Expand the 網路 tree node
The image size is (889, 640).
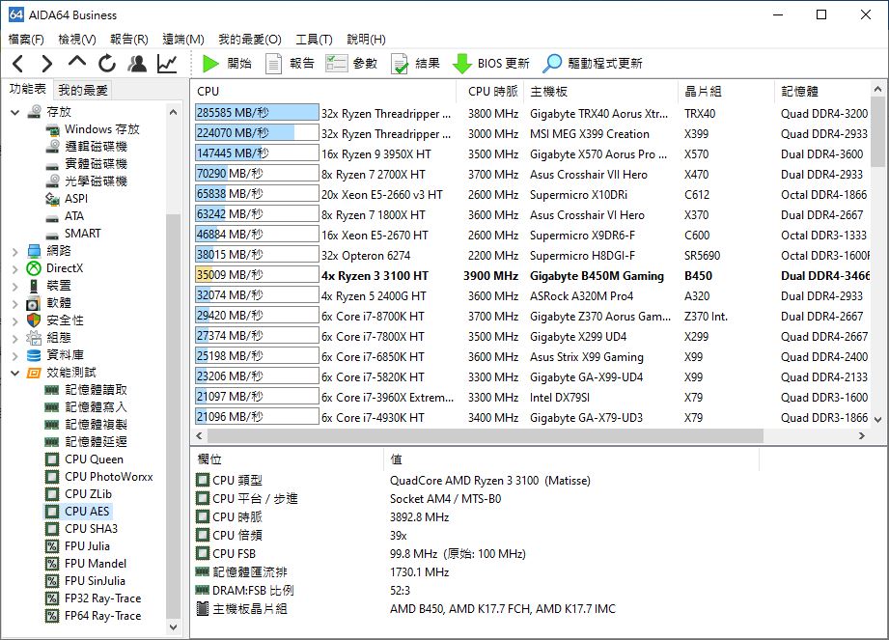pyautogui.click(x=14, y=251)
